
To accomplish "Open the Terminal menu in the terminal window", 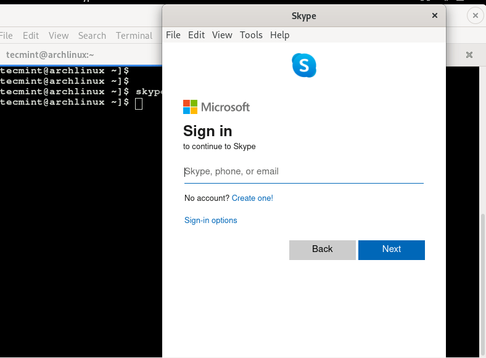I will [134, 36].
